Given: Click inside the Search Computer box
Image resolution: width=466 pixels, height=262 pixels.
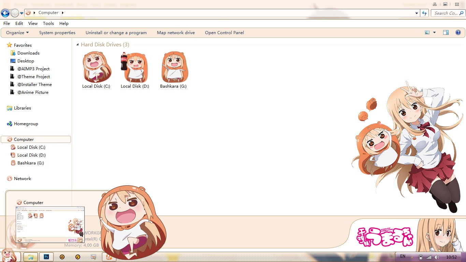Looking at the screenshot, I should (445, 13).
